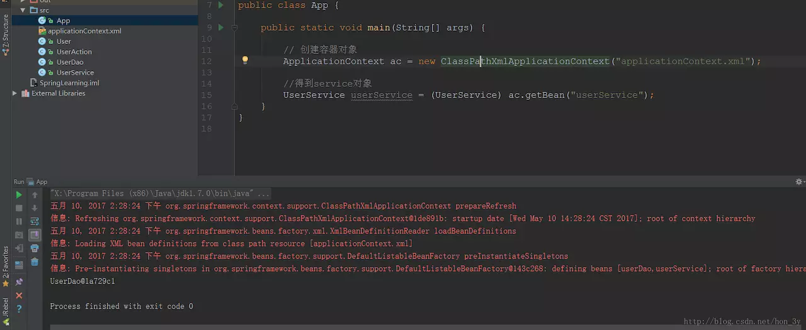806x330 pixels.
Task: Click ClassPathXmlApplicationContext in code
Action: [x=525, y=61]
